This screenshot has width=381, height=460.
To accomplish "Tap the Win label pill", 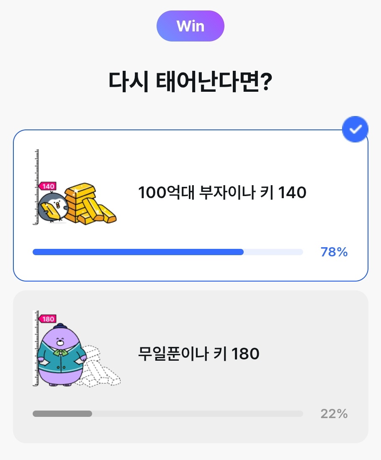I will point(190,26).
